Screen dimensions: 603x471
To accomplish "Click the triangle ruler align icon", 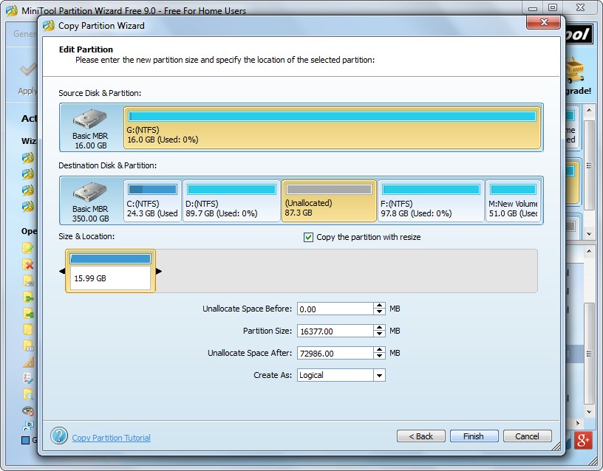I will point(28,362).
